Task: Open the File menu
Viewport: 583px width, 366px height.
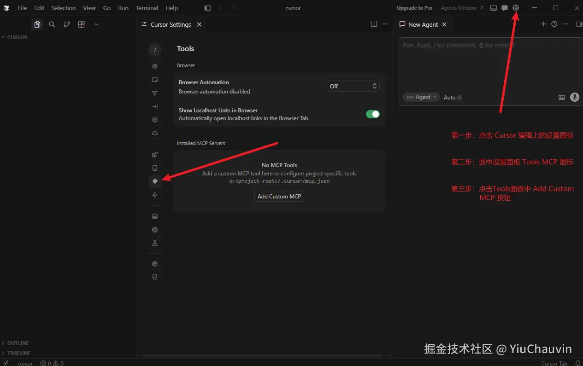Action: click(x=22, y=8)
